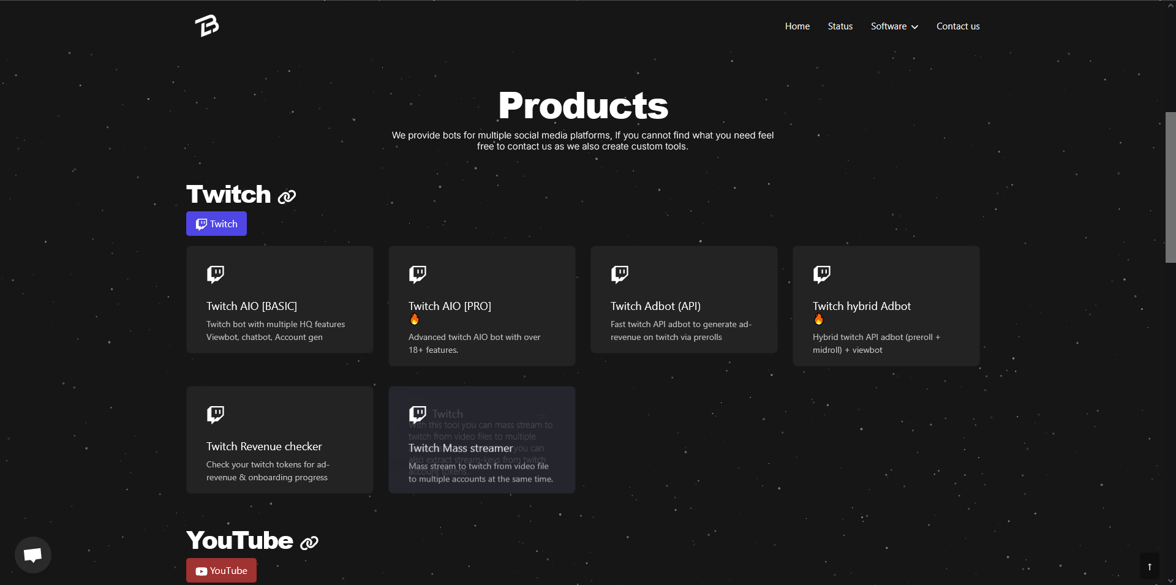Click the Twitch glyph on Twitch AIO [PRO] card

click(x=417, y=274)
